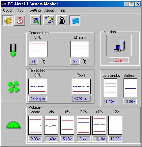Screen dimensions: 142x147
Task: Click the green voltage gauge icon
Action: pos(13,125)
